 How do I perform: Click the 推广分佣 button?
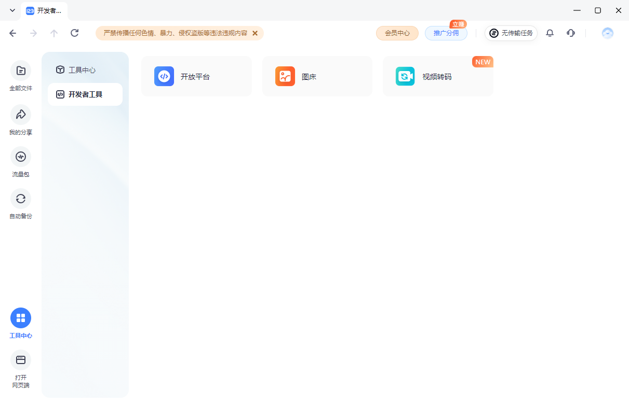click(446, 33)
